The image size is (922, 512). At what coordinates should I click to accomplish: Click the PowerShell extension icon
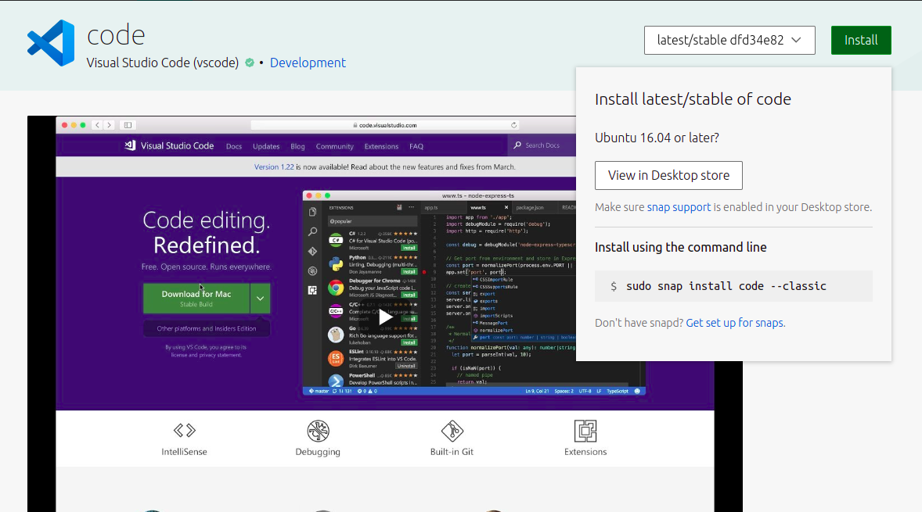click(x=336, y=381)
